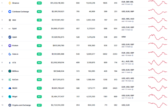Viewport: 168px width, 108px height.
Task: Click the Gate.io logo icon
Action: [x=10, y=54]
